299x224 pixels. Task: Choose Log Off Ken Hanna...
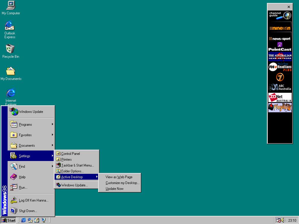pyautogui.click(x=31, y=200)
